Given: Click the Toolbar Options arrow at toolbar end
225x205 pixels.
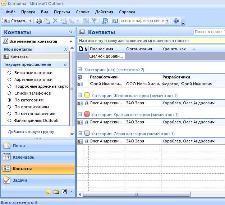Looking at the screenshot, I should pyautogui.click(x=183, y=23).
